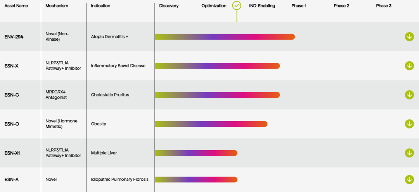Click the Atopic Dermatitis progress bar
This screenshot has height=192, width=419.
225,37
